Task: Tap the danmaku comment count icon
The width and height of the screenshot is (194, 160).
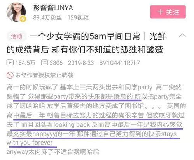Action: [45, 62]
